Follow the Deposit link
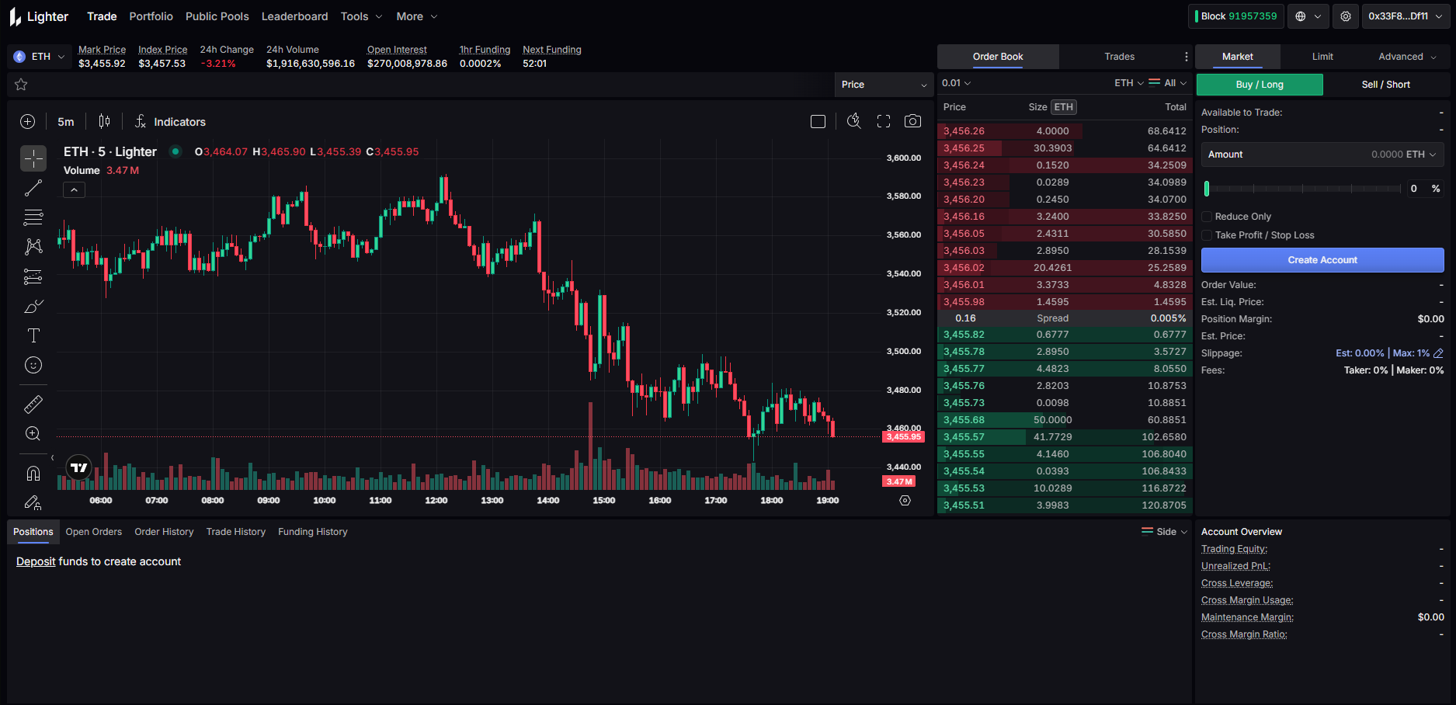Viewport: 1456px width, 705px height. click(x=36, y=561)
